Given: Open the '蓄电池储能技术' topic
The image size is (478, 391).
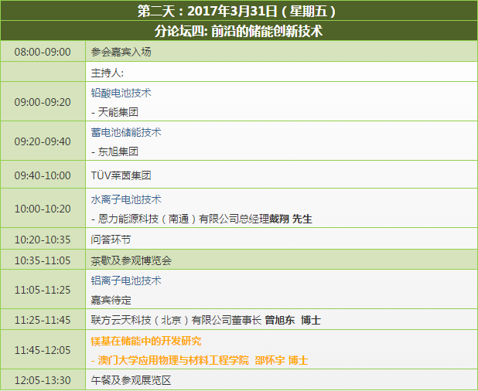Looking at the screenshot, I should (x=126, y=132).
